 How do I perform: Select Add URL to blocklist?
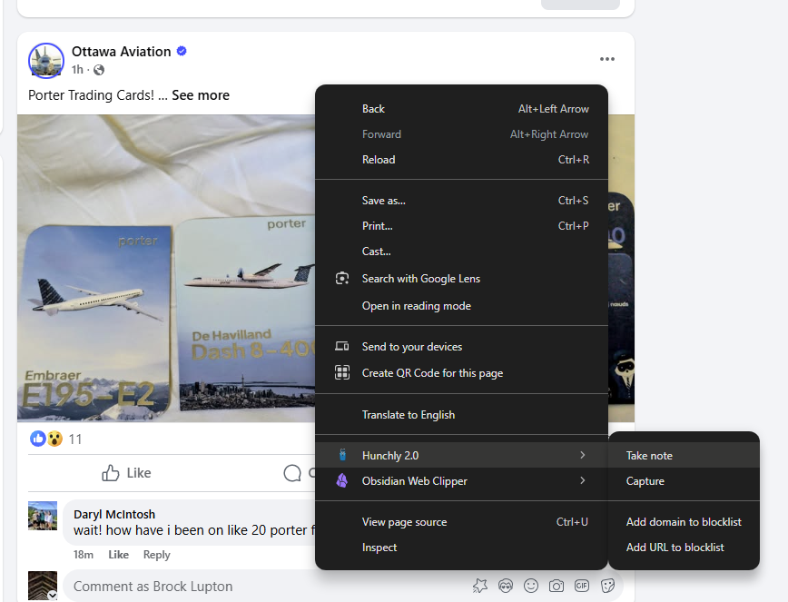coord(684,548)
